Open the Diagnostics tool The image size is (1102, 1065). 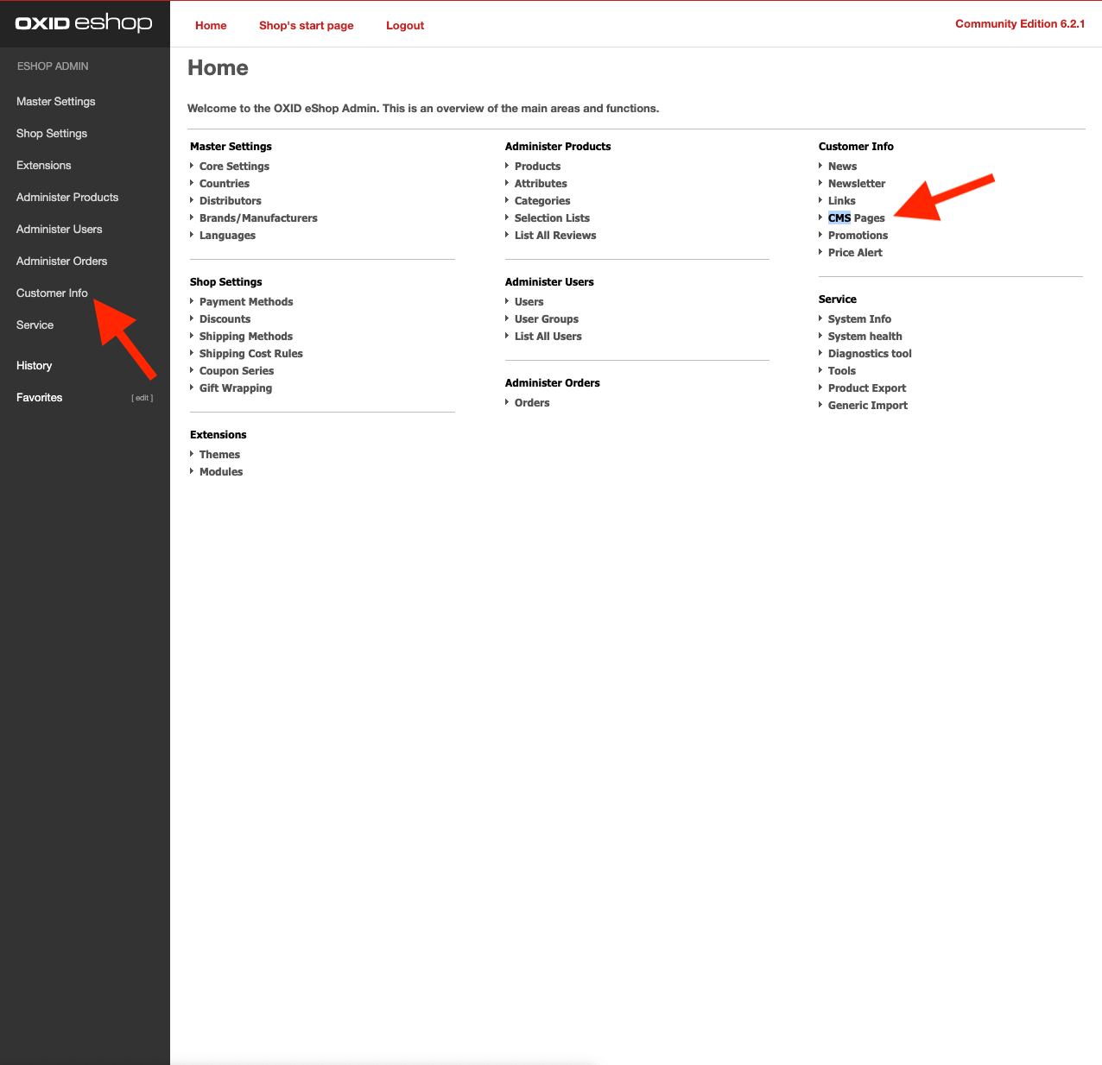(870, 353)
